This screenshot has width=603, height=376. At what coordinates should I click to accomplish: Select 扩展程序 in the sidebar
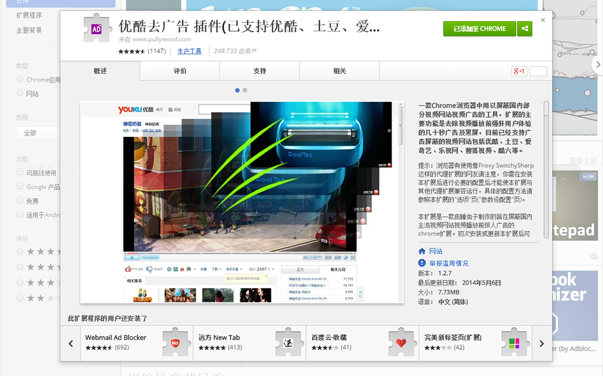(x=29, y=16)
